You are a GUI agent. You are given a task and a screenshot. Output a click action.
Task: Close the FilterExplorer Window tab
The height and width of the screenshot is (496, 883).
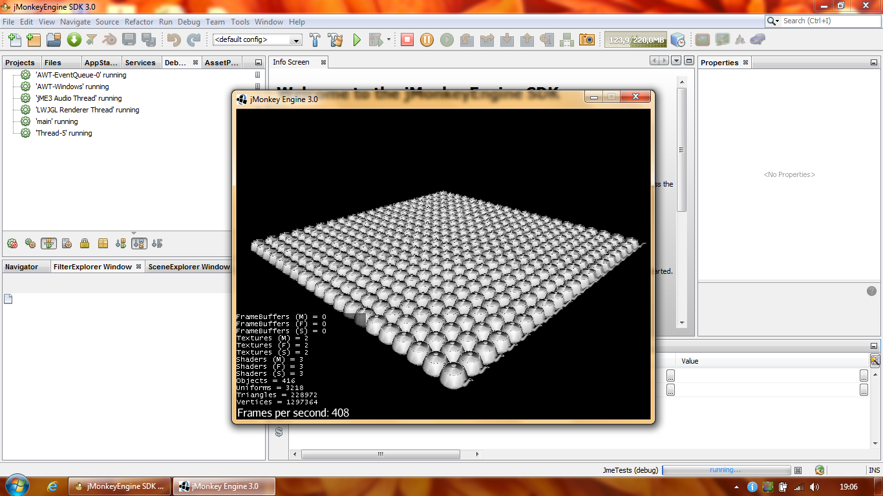(138, 267)
